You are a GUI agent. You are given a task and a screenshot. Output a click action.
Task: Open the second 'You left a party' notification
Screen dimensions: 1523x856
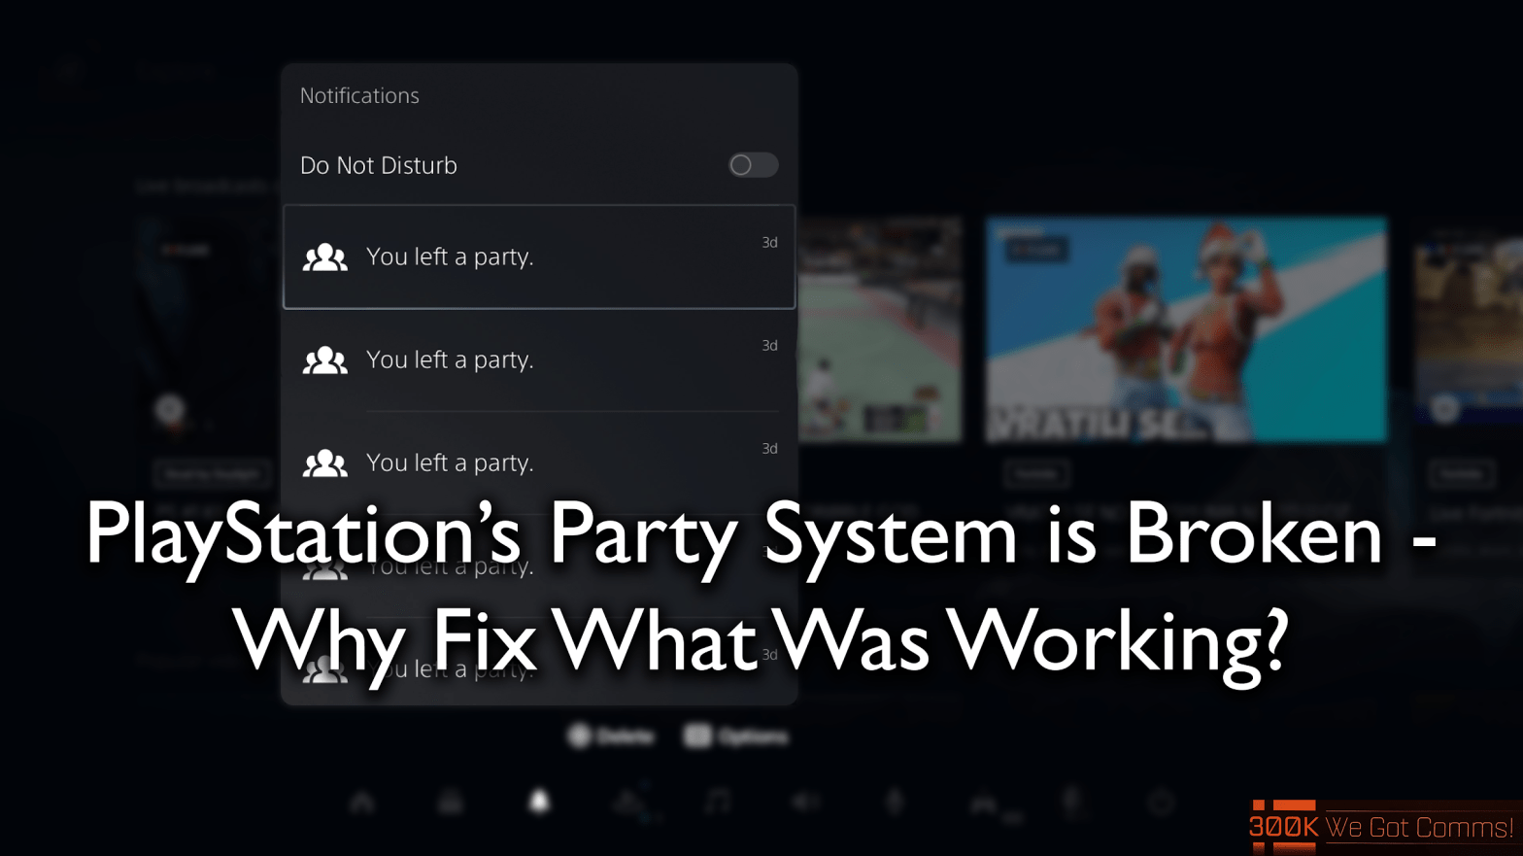point(539,360)
